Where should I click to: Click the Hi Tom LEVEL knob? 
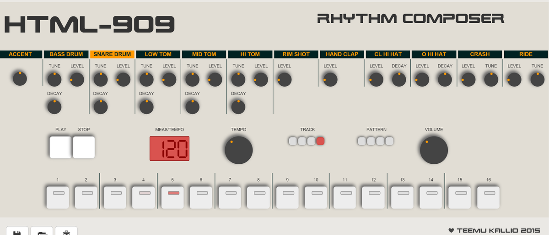[x=261, y=80]
